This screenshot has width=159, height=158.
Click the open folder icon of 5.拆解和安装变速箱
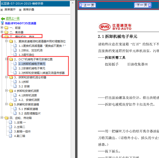11,104
